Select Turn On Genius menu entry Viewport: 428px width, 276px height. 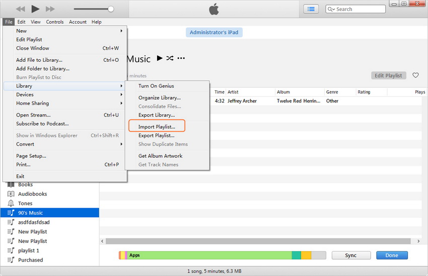tap(156, 86)
